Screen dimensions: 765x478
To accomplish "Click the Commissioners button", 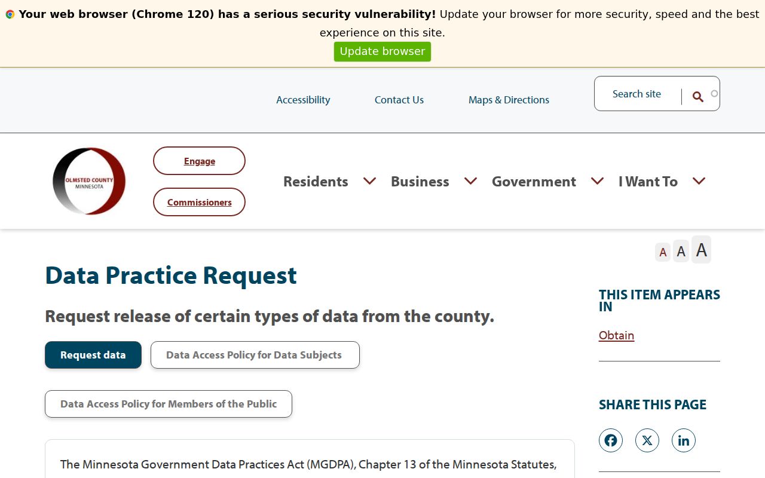I will point(199,202).
